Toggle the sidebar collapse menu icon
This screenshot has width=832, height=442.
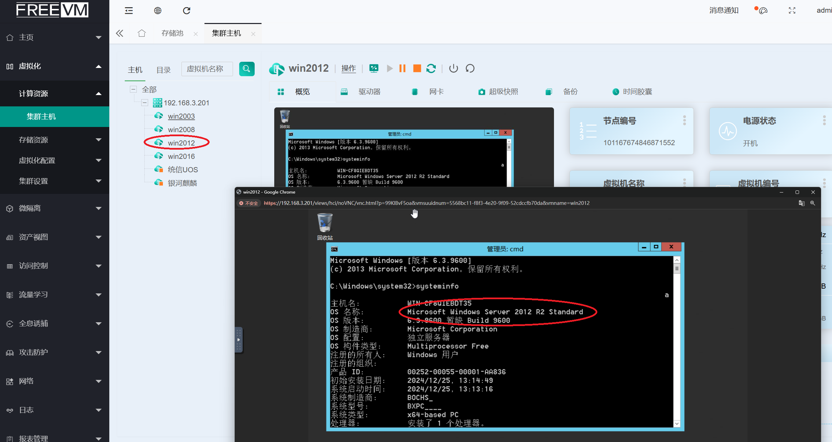tap(129, 11)
